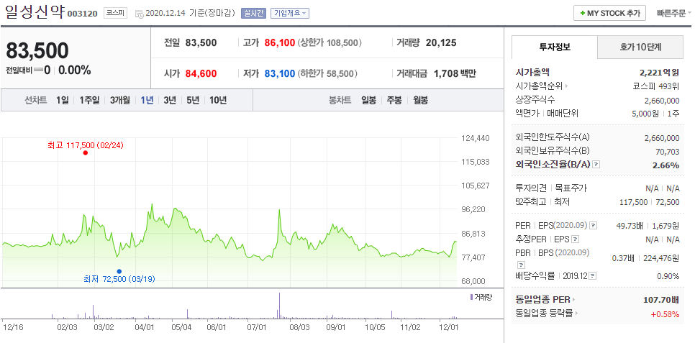Select the 3개월 line chart period
Screen dimensions: 695x343
pyautogui.click(x=120, y=100)
